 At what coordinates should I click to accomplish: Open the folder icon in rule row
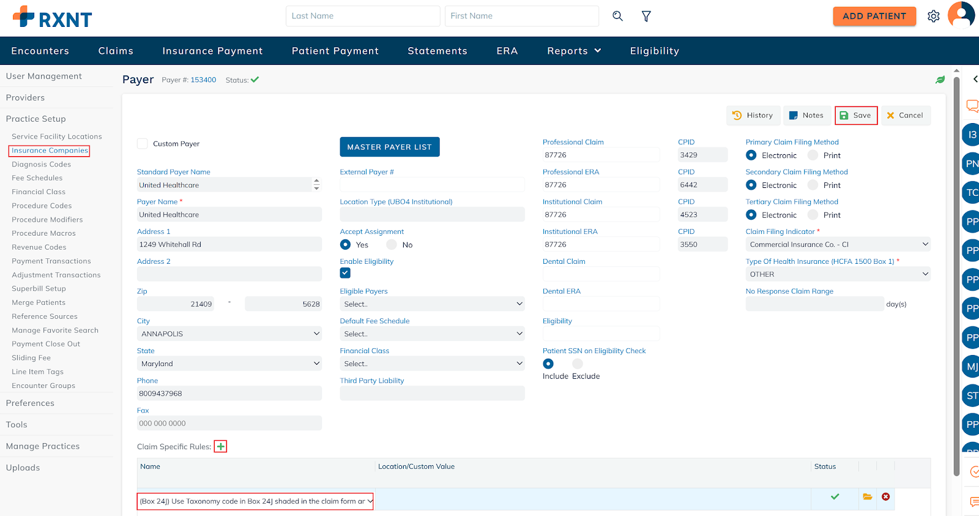pos(867,496)
